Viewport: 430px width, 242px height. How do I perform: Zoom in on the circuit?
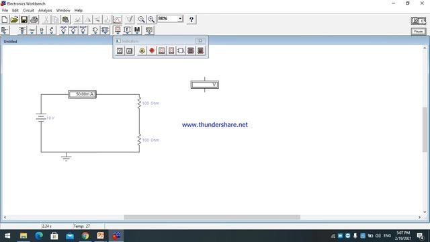click(x=151, y=19)
